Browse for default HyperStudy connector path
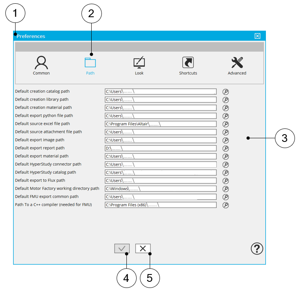This screenshot has width=297, height=290. (x=225, y=164)
